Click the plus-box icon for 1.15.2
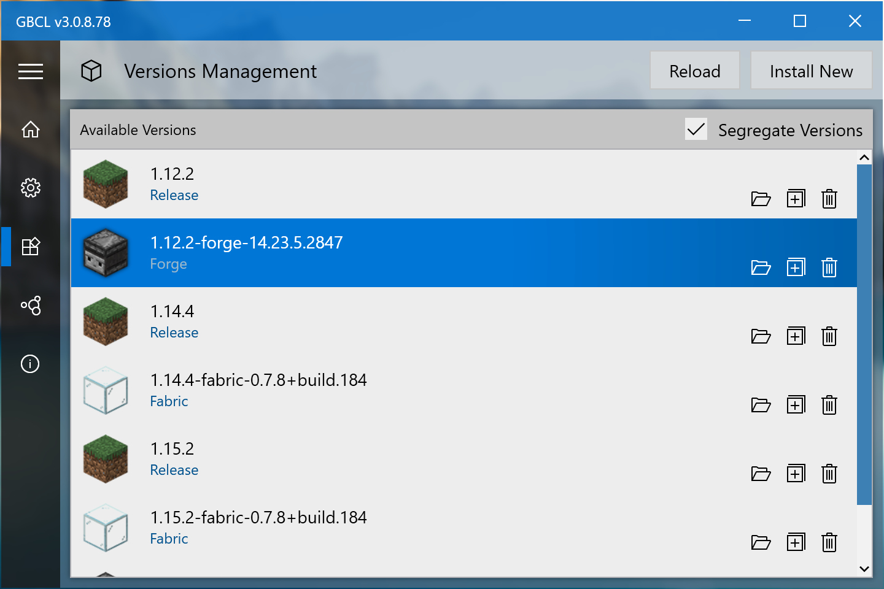Screen dimensions: 884x589 pos(796,474)
